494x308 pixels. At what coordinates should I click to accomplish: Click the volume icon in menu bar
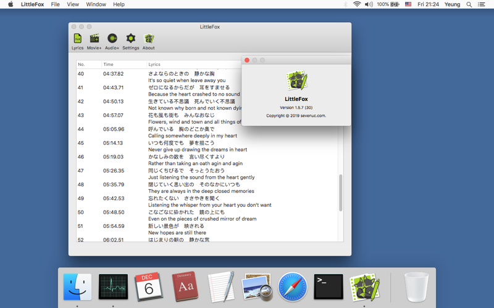point(369,4)
